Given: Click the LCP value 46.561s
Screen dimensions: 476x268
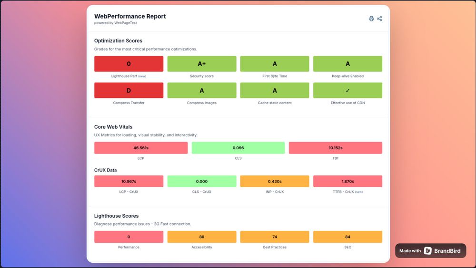Looking at the screenshot, I should tap(141, 148).
